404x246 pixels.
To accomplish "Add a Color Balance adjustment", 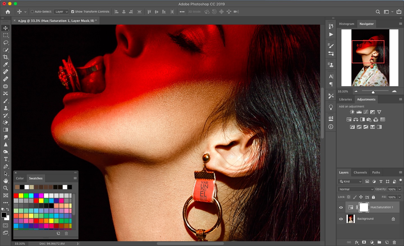I will (356, 120).
